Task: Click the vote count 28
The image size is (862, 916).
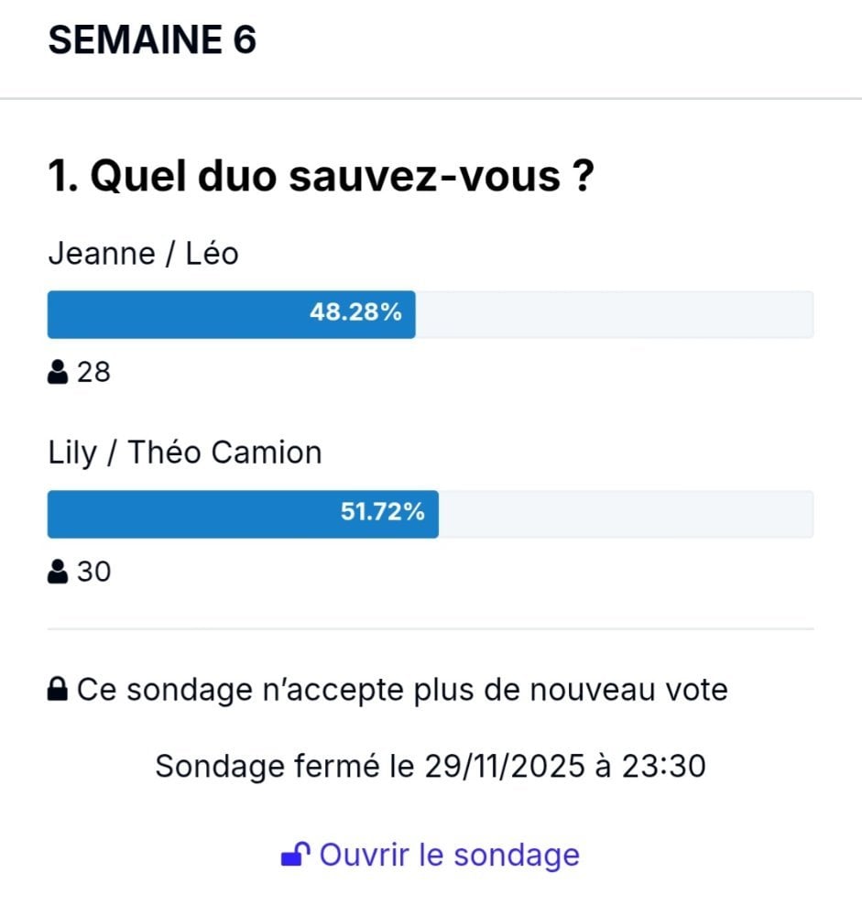Action: pos(93,372)
